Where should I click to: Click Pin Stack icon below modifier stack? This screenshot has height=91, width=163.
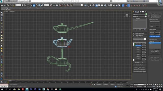pyautogui.click(x=134, y=30)
